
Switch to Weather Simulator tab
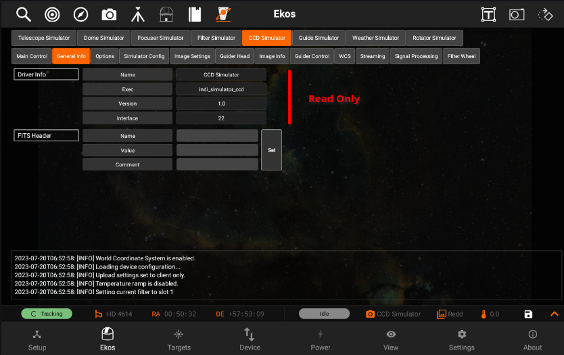(375, 38)
